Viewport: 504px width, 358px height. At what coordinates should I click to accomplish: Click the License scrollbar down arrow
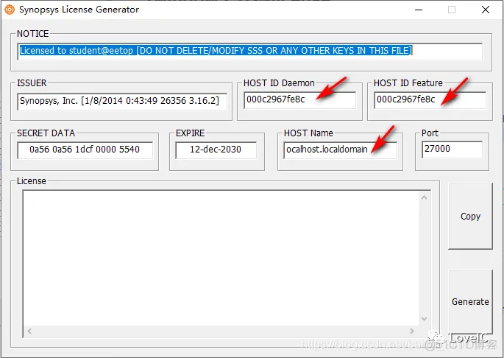[425, 318]
